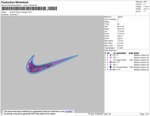Pick Emerald Black thread swatch
150x116 pixels.
110,67
